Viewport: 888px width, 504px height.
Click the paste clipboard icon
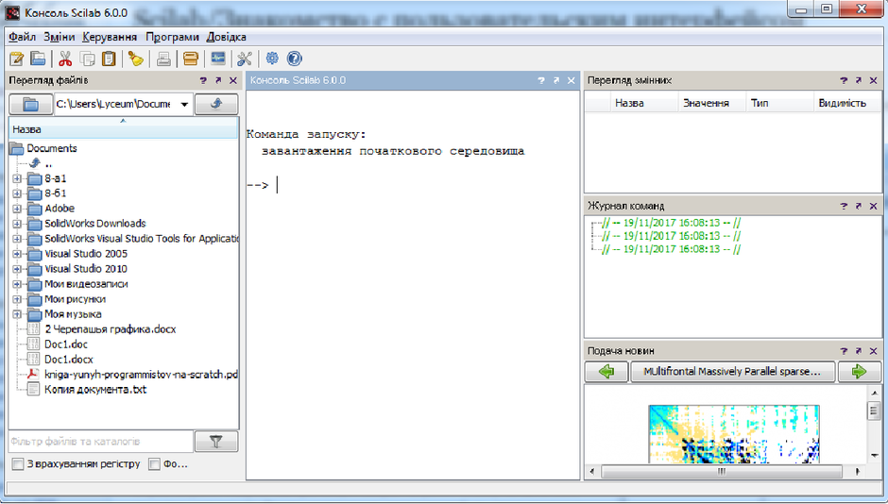coord(109,59)
